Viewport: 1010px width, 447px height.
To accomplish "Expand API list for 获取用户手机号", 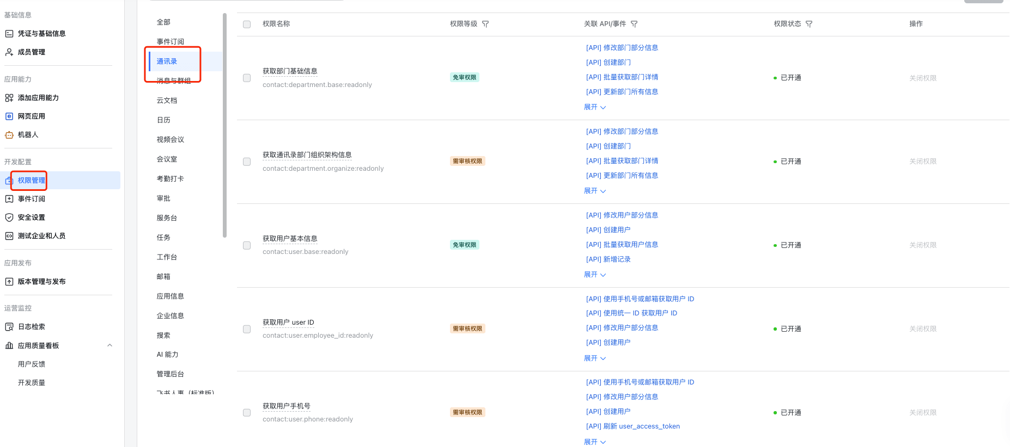I will coord(594,442).
